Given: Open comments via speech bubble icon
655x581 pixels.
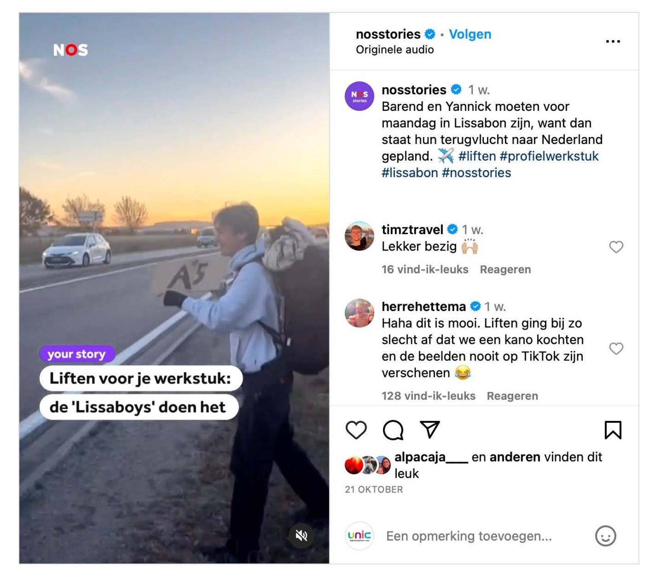Looking at the screenshot, I should (x=393, y=430).
